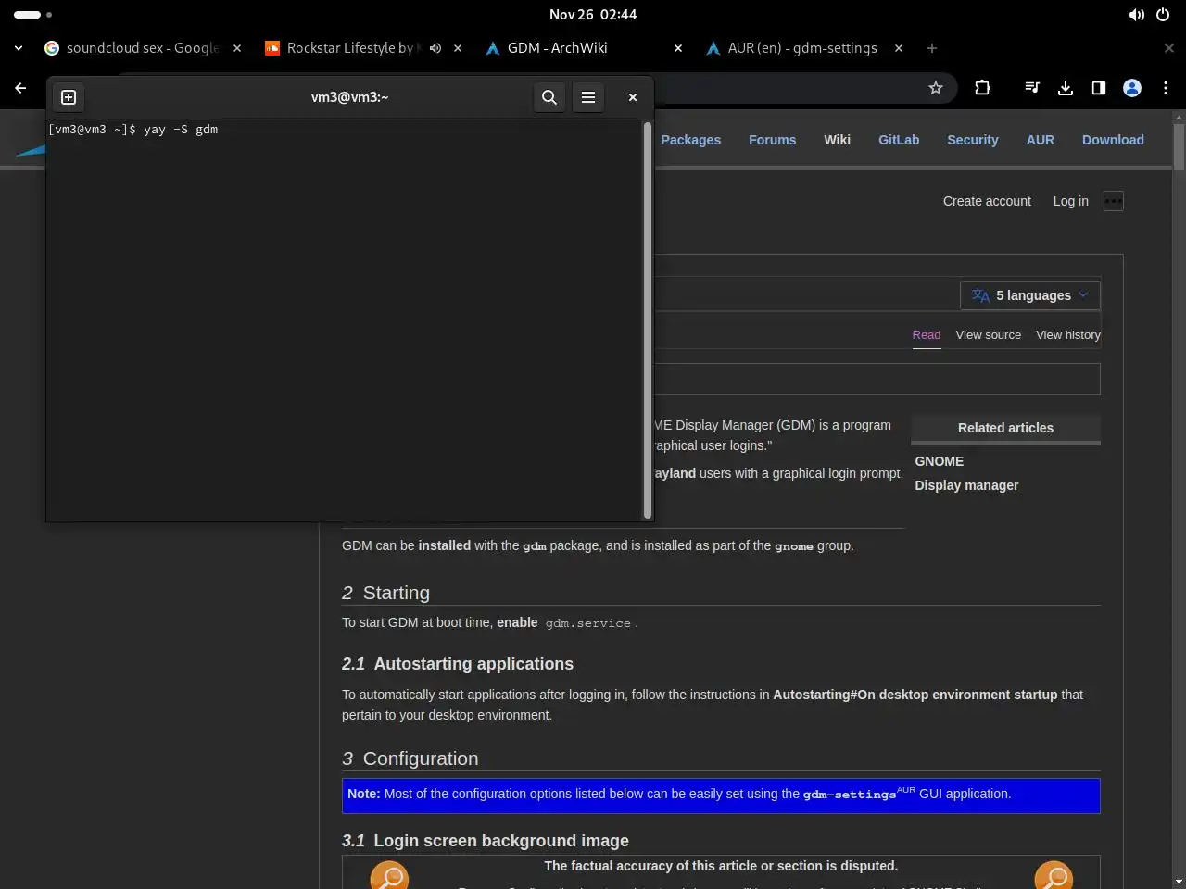Open the gnome group link
1186x889 pixels.
coord(794,546)
